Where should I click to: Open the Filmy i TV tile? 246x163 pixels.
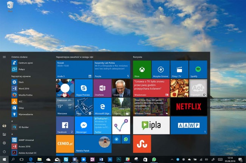179,69
